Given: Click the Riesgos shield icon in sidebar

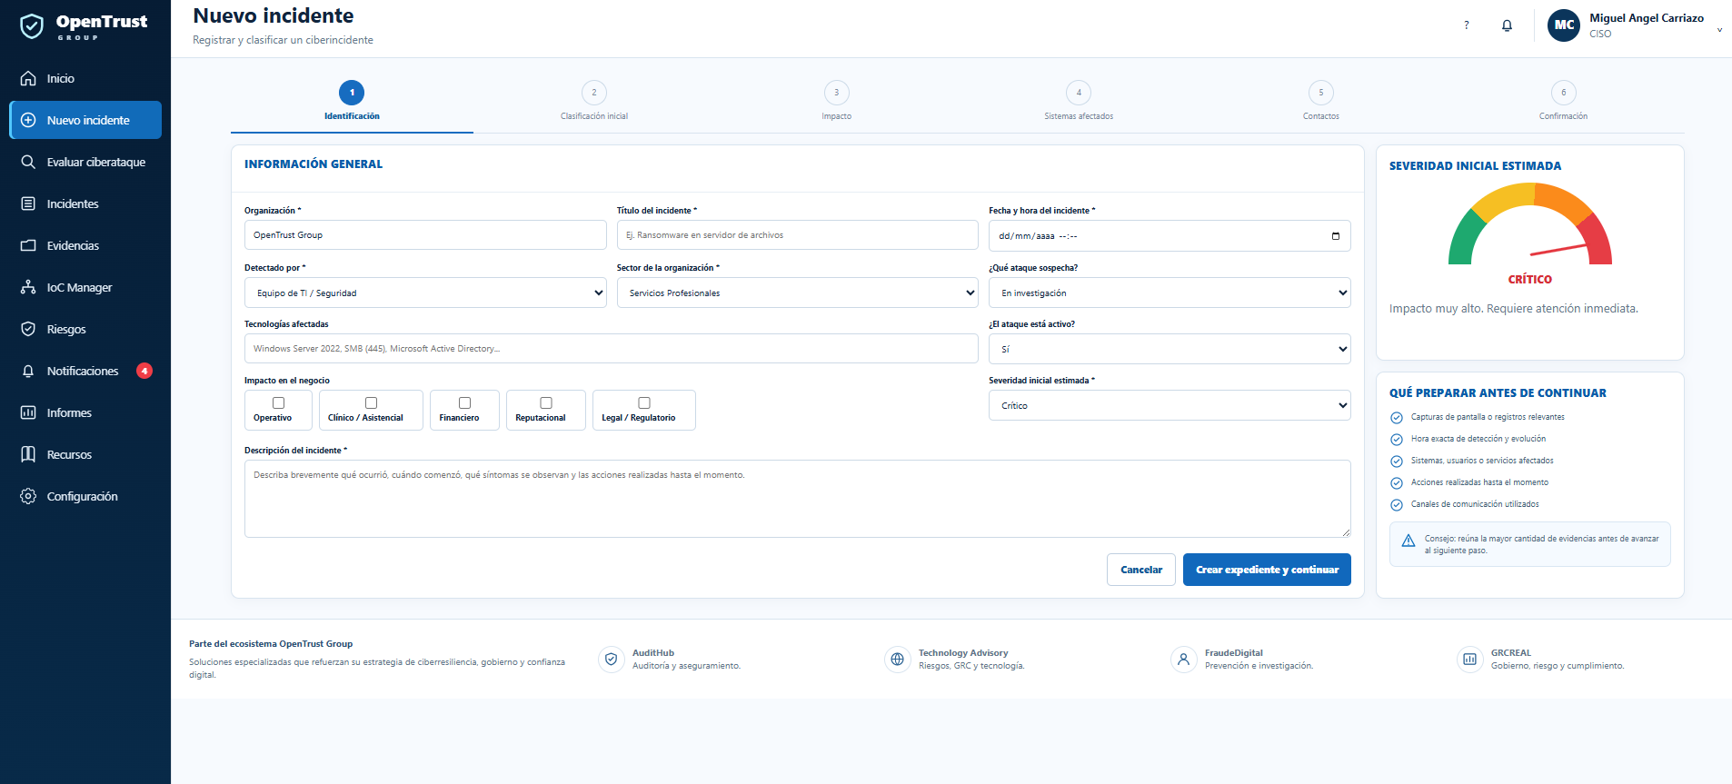Looking at the screenshot, I should coord(28,329).
